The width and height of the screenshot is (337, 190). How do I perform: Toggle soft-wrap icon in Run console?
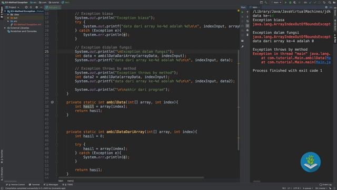tap(247, 21)
